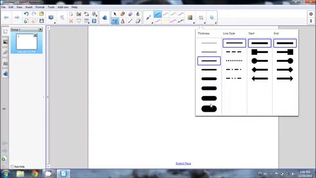Click the Undo icon
Viewport: 316px width, 178px height.
click(26, 14)
